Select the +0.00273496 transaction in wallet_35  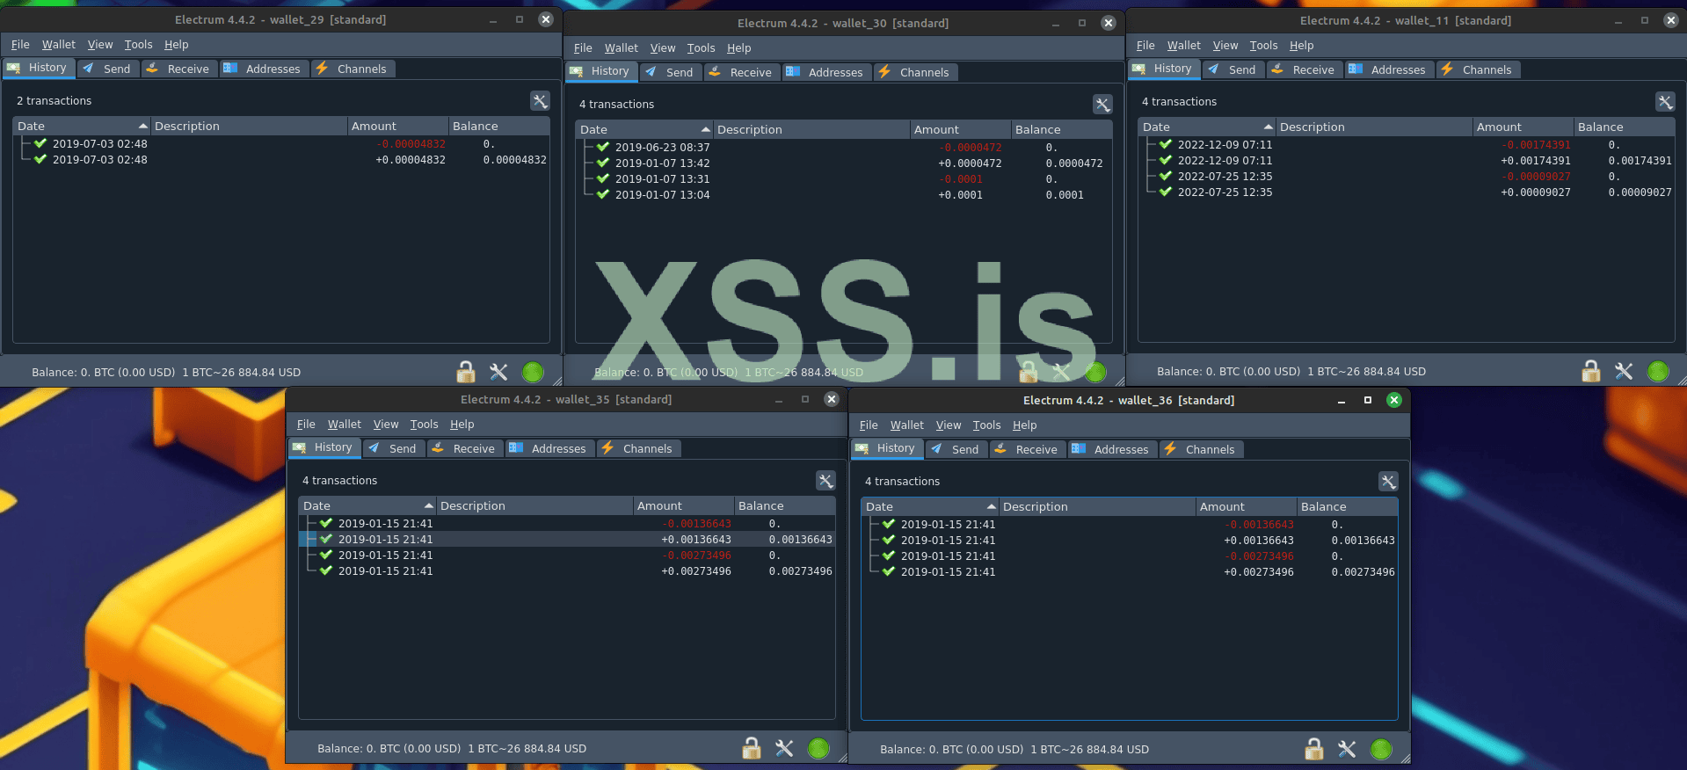click(x=567, y=571)
